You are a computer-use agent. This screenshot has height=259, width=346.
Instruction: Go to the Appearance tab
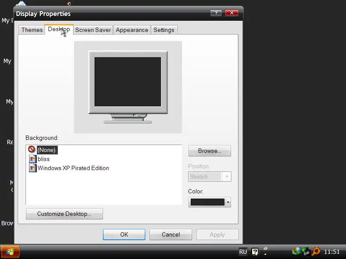click(132, 30)
